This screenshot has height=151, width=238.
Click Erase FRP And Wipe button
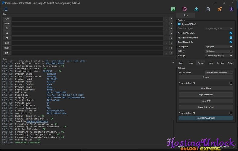pos(206,118)
